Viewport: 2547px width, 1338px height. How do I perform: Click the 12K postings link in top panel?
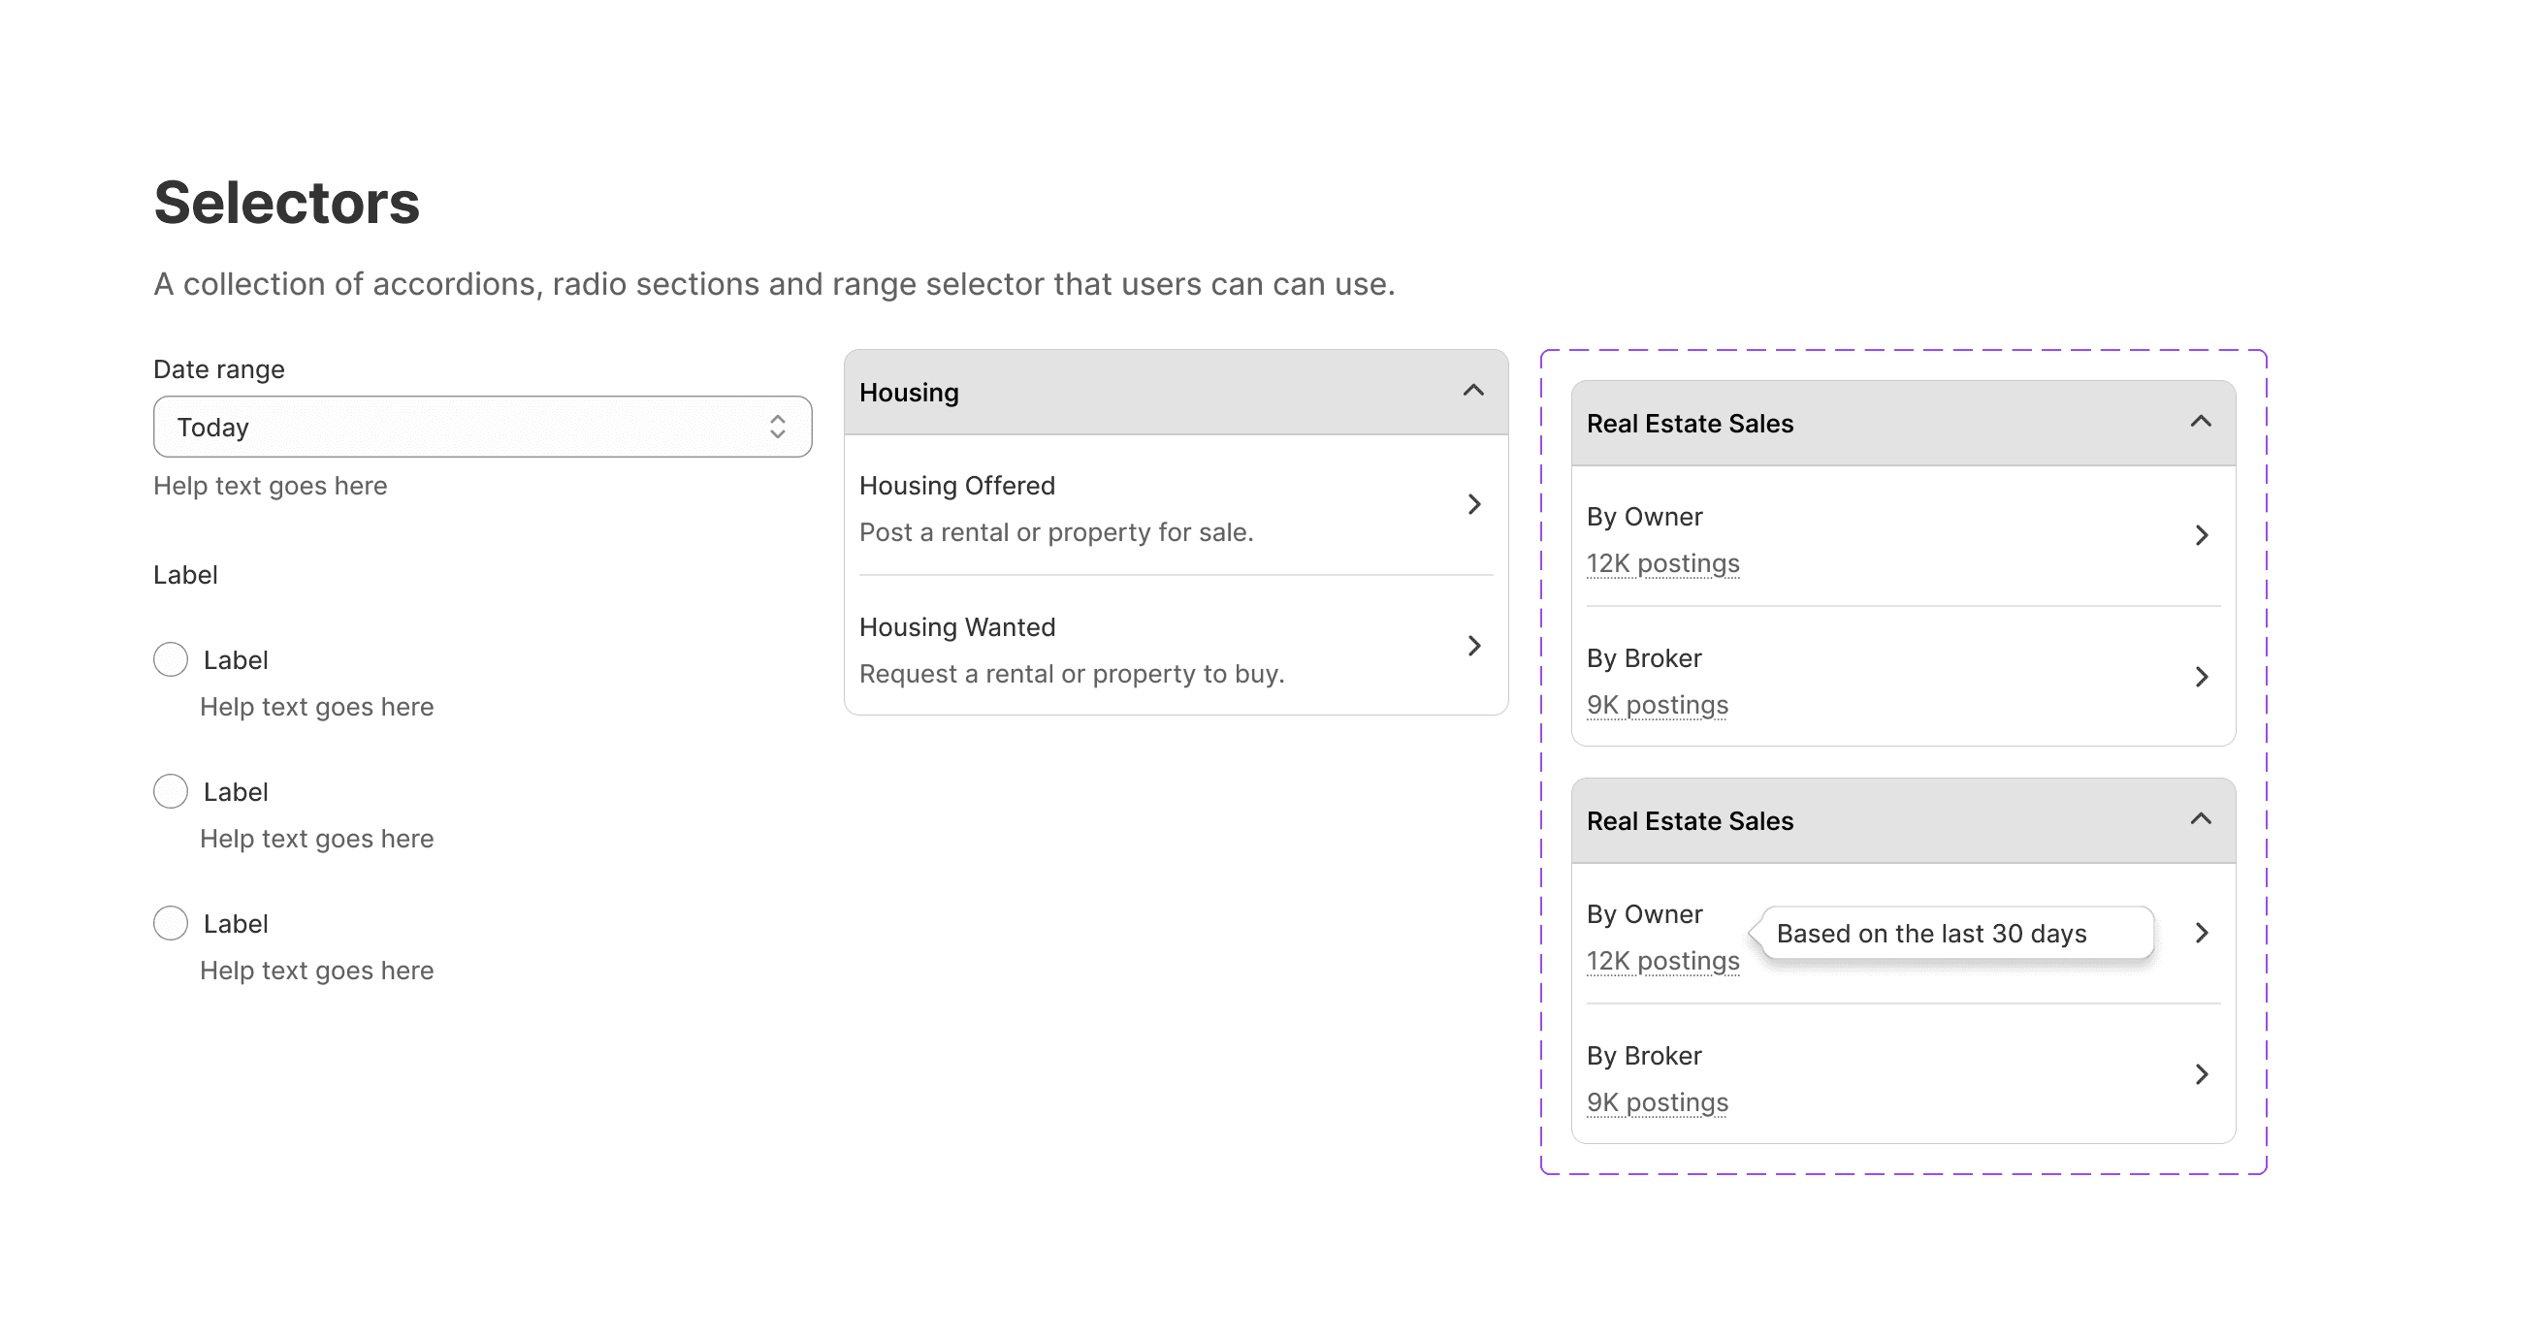pos(1662,563)
